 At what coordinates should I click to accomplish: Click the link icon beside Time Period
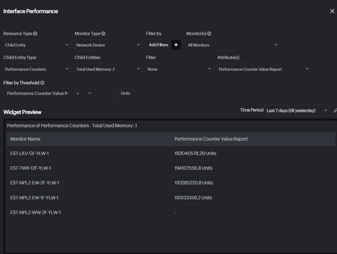(x=335, y=111)
